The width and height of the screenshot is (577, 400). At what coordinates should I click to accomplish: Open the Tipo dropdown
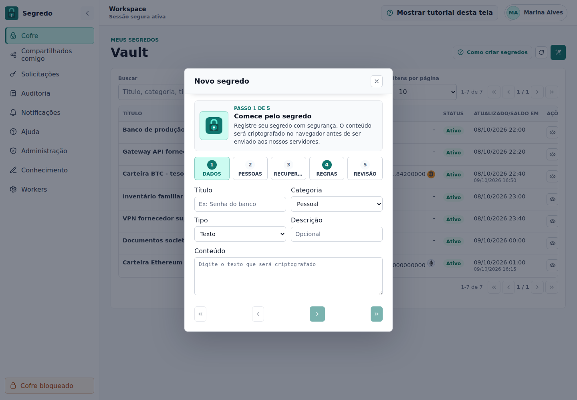pos(240,234)
